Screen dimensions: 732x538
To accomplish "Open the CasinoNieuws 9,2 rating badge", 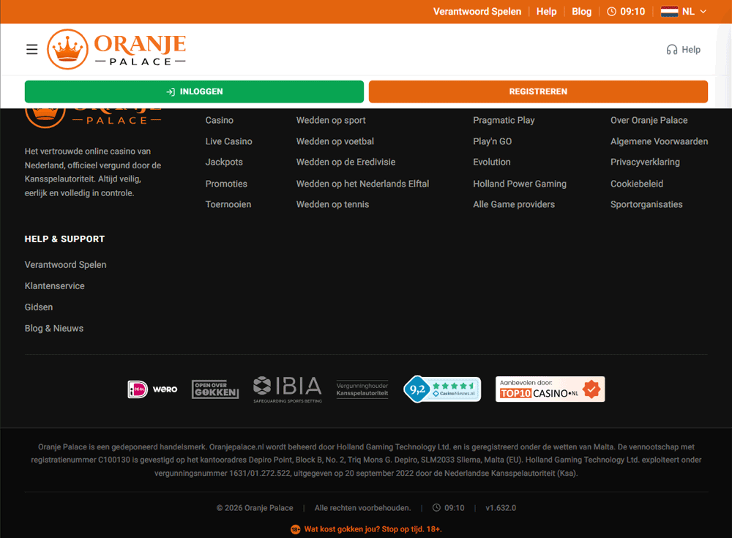I will [442, 389].
